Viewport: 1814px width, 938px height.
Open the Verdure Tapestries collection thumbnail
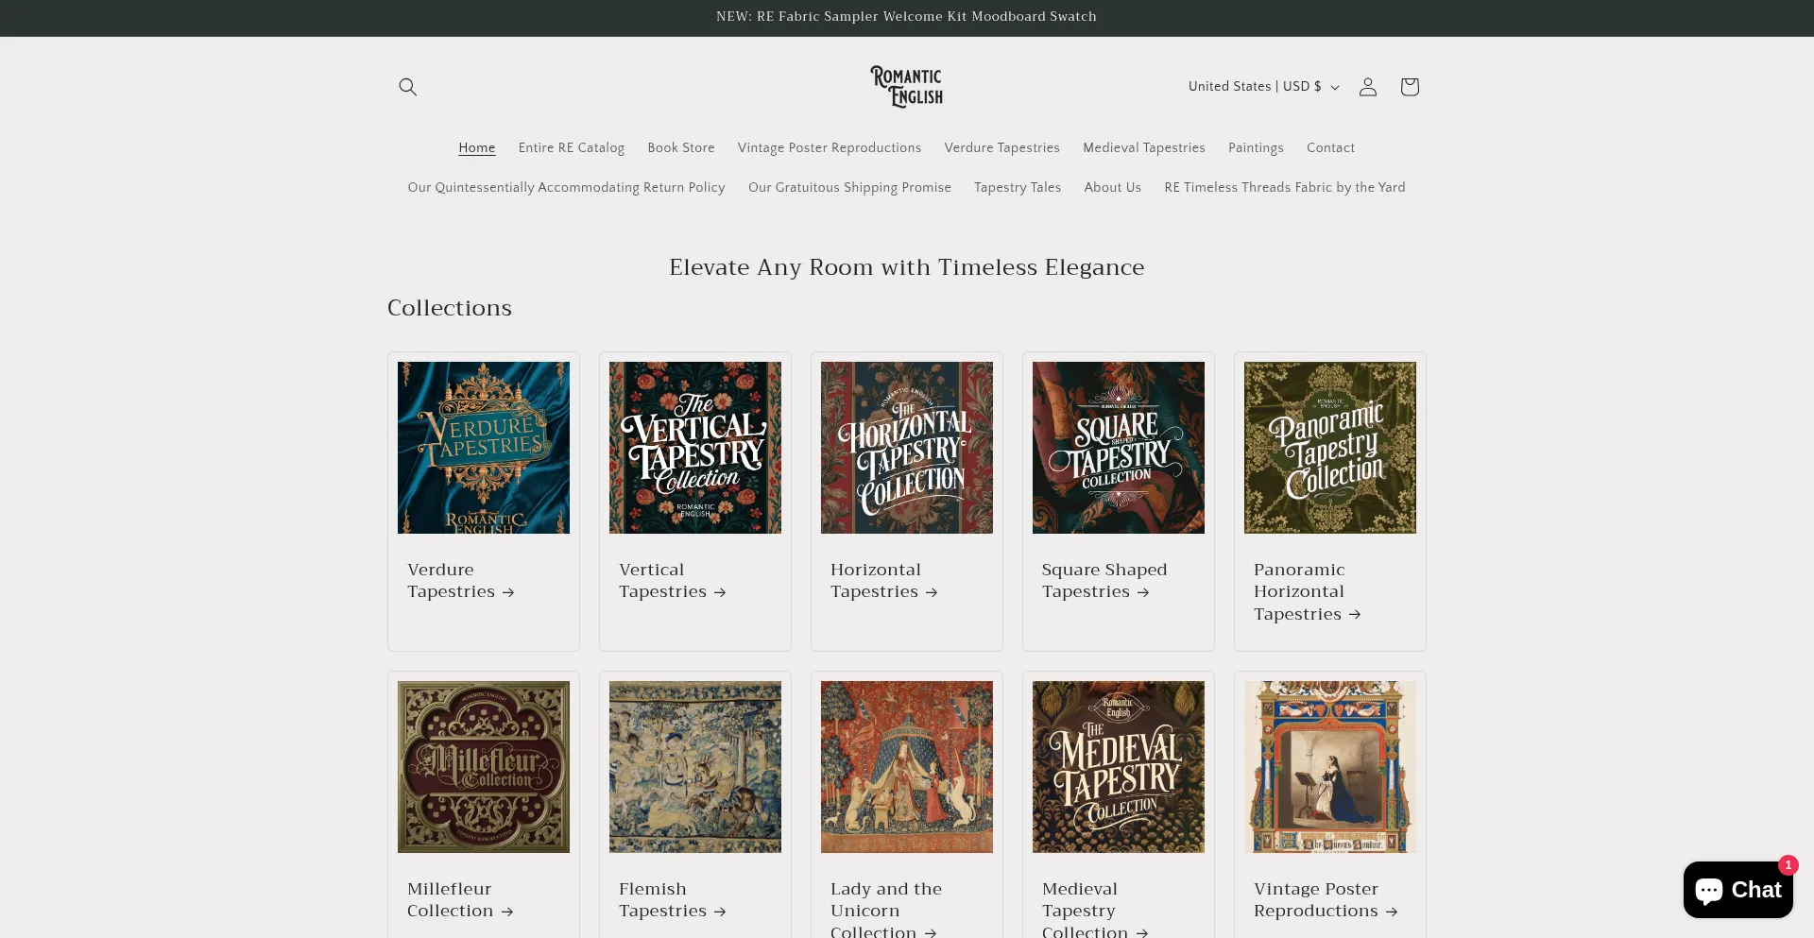pyautogui.click(x=484, y=448)
